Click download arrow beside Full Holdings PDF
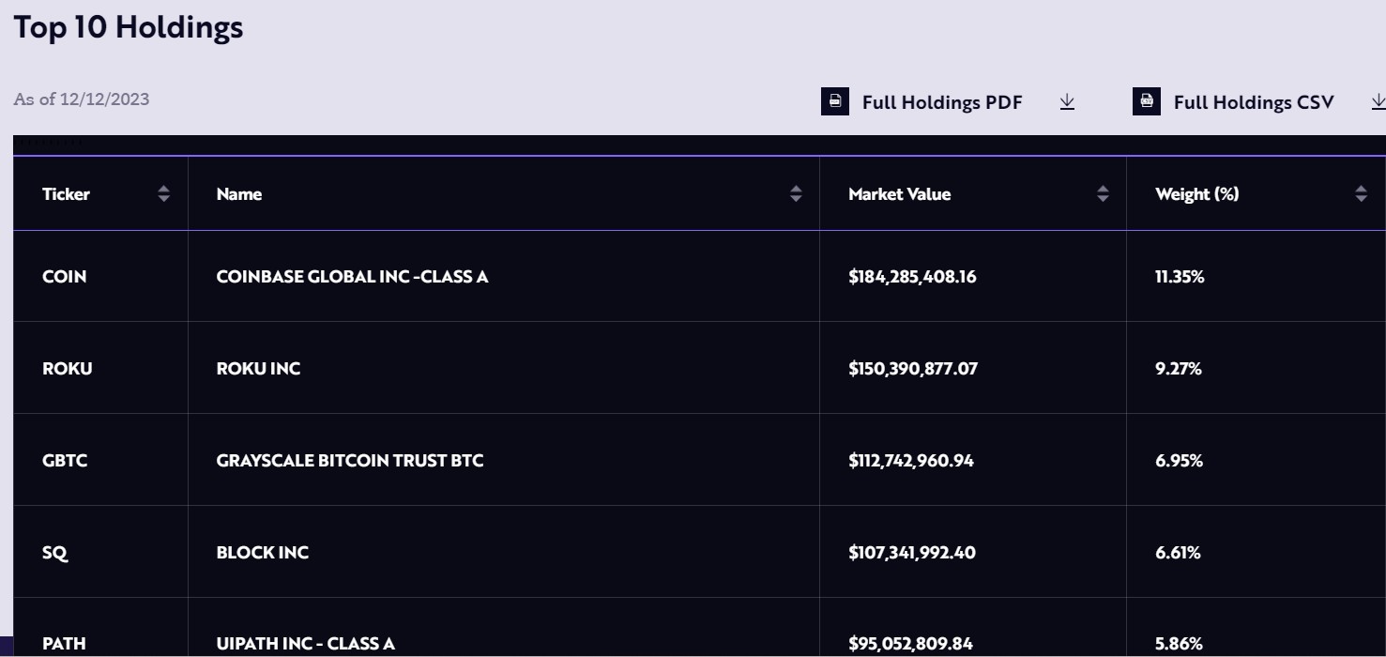This screenshot has height=657, width=1386. [x=1067, y=101]
